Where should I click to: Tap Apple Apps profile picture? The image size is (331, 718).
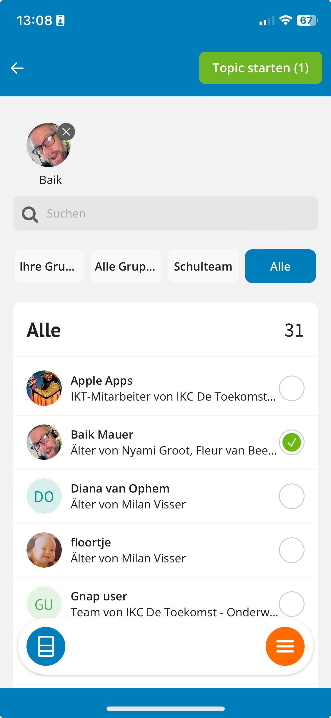44,388
